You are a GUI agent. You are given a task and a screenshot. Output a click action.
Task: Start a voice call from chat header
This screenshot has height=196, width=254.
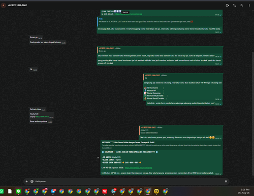click(x=235, y=6)
